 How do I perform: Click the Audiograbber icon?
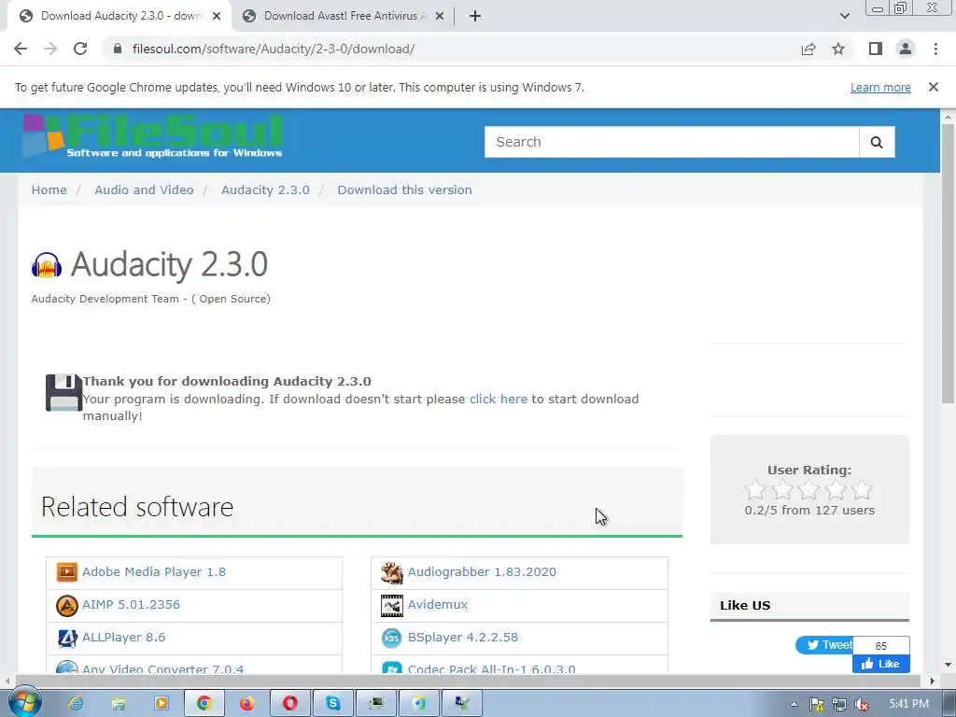[392, 572]
